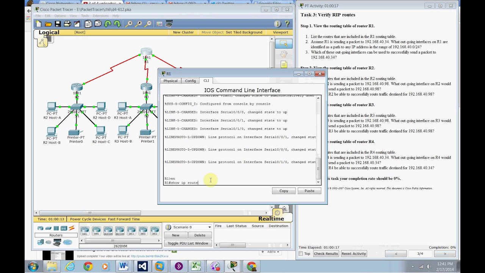485x273 pixels.
Task: Open the File menu
Action: coord(38,16)
